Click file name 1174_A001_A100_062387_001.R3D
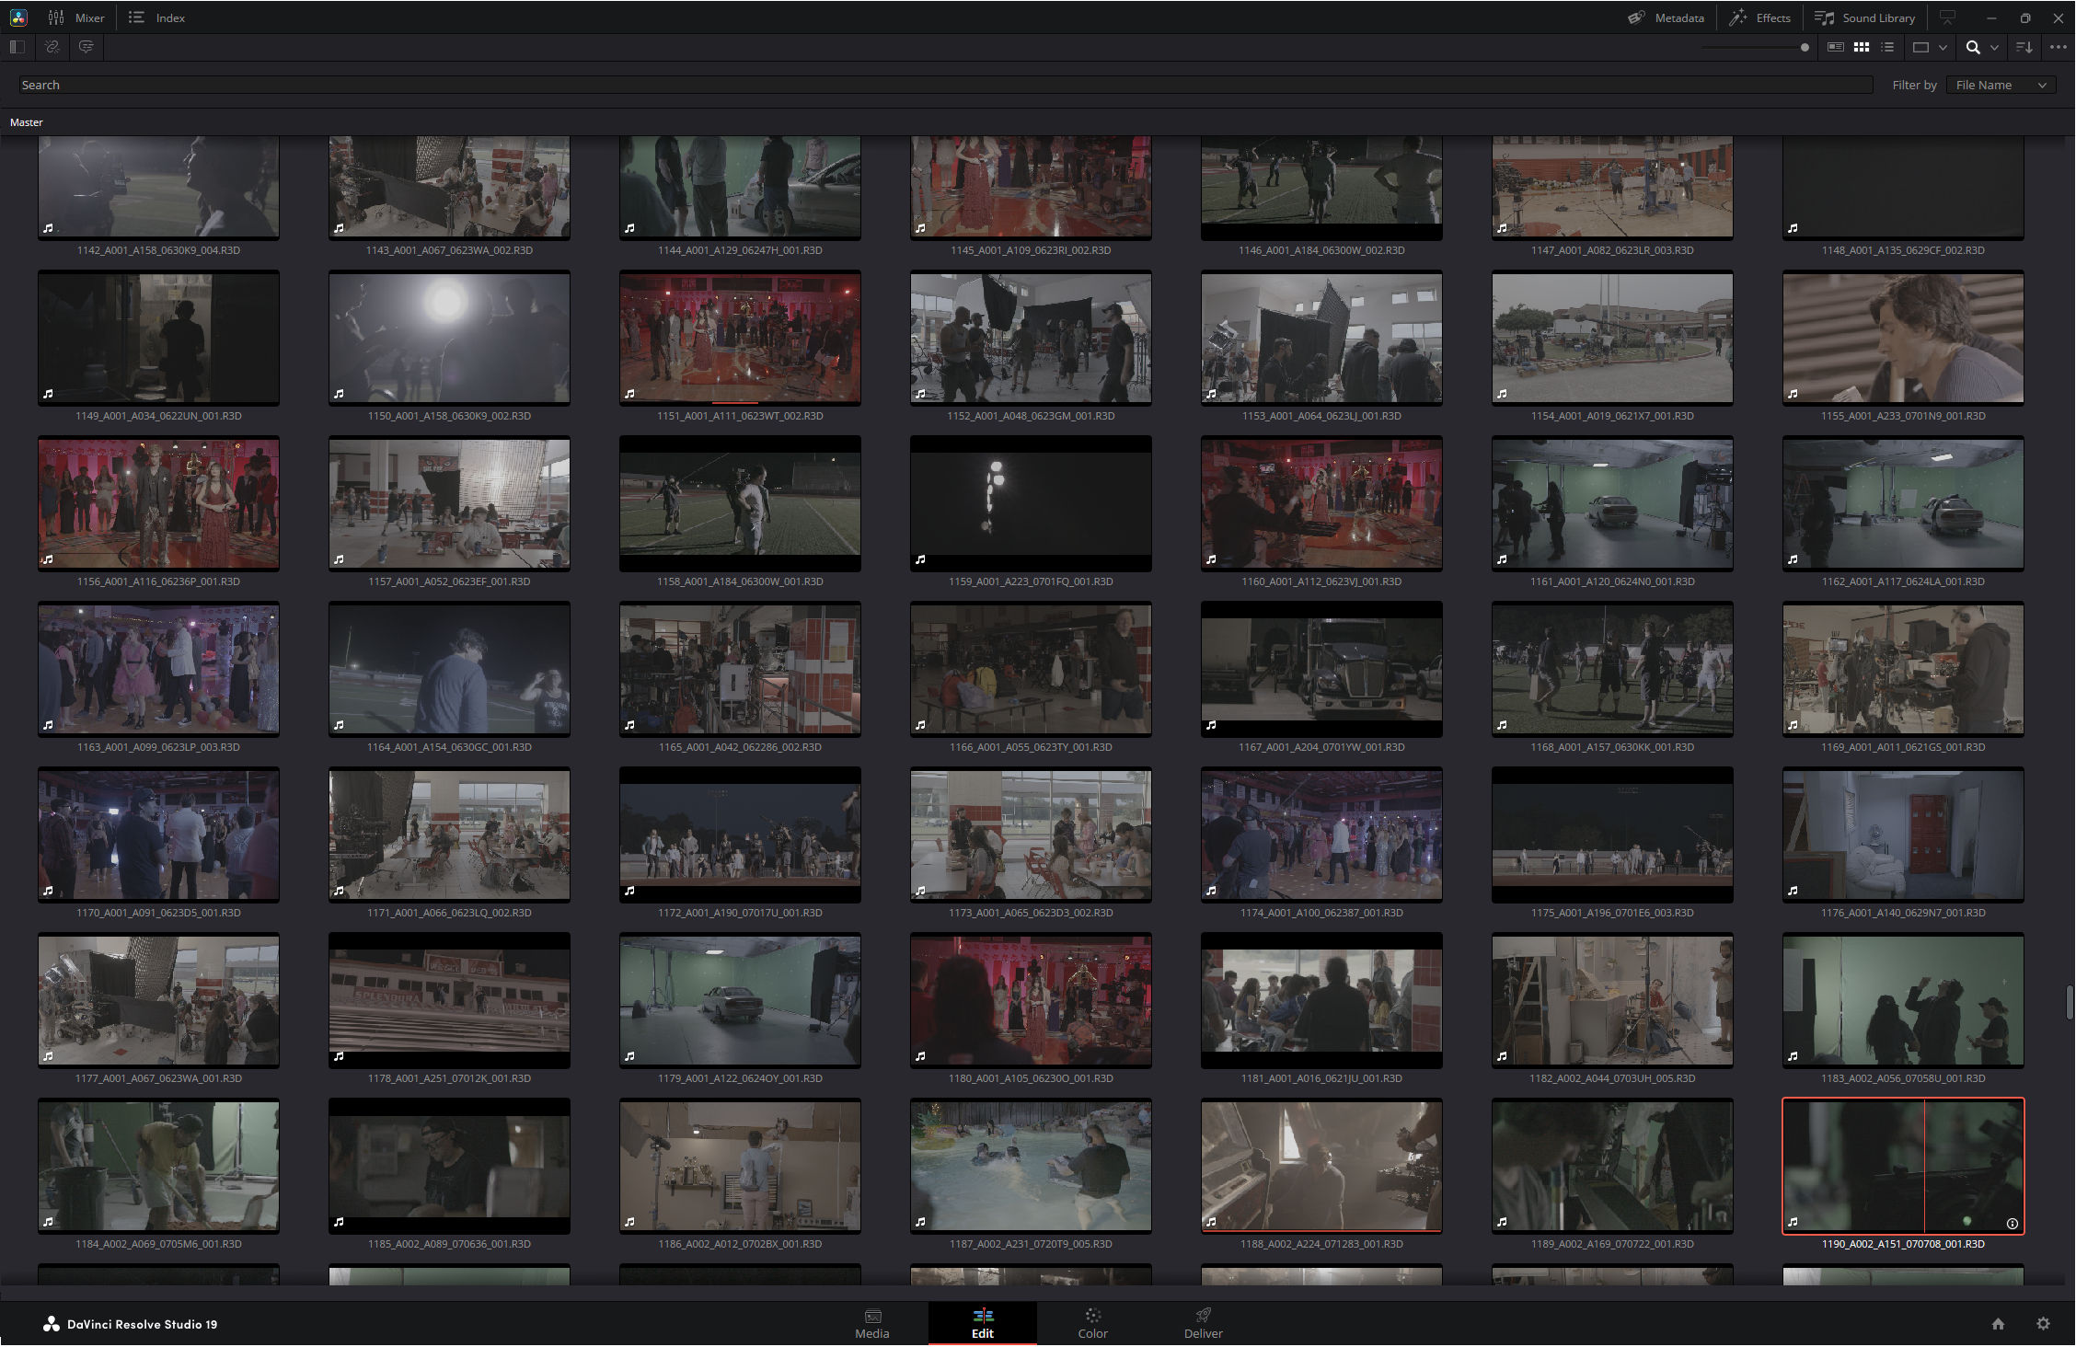The height and width of the screenshot is (1347, 2076). (1321, 913)
